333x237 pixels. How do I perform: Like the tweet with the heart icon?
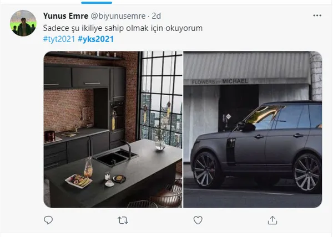(198, 220)
